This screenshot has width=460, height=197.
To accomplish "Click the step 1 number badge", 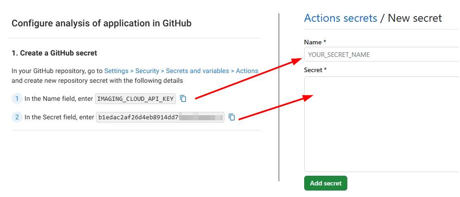I will click(x=17, y=98).
